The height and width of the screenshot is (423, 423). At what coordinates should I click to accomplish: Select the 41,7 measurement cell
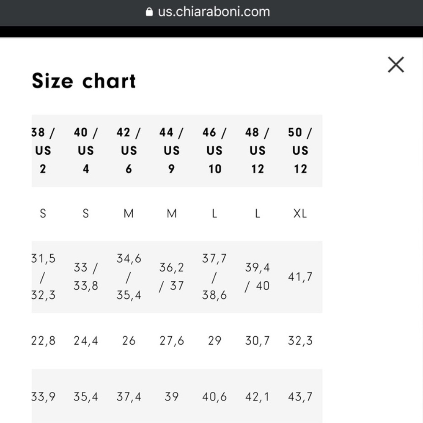300,277
